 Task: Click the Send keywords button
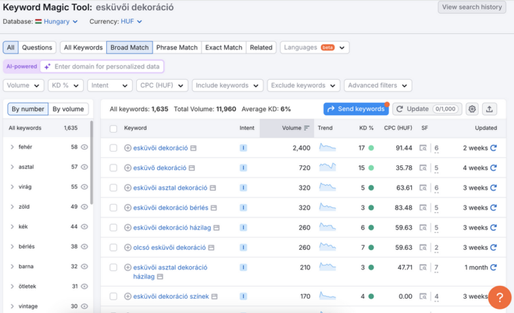click(x=356, y=109)
